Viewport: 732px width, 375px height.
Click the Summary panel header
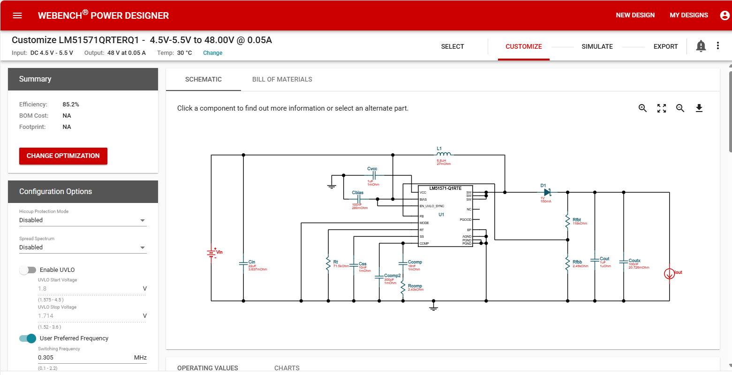pyautogui.click(x=83, y=79)
